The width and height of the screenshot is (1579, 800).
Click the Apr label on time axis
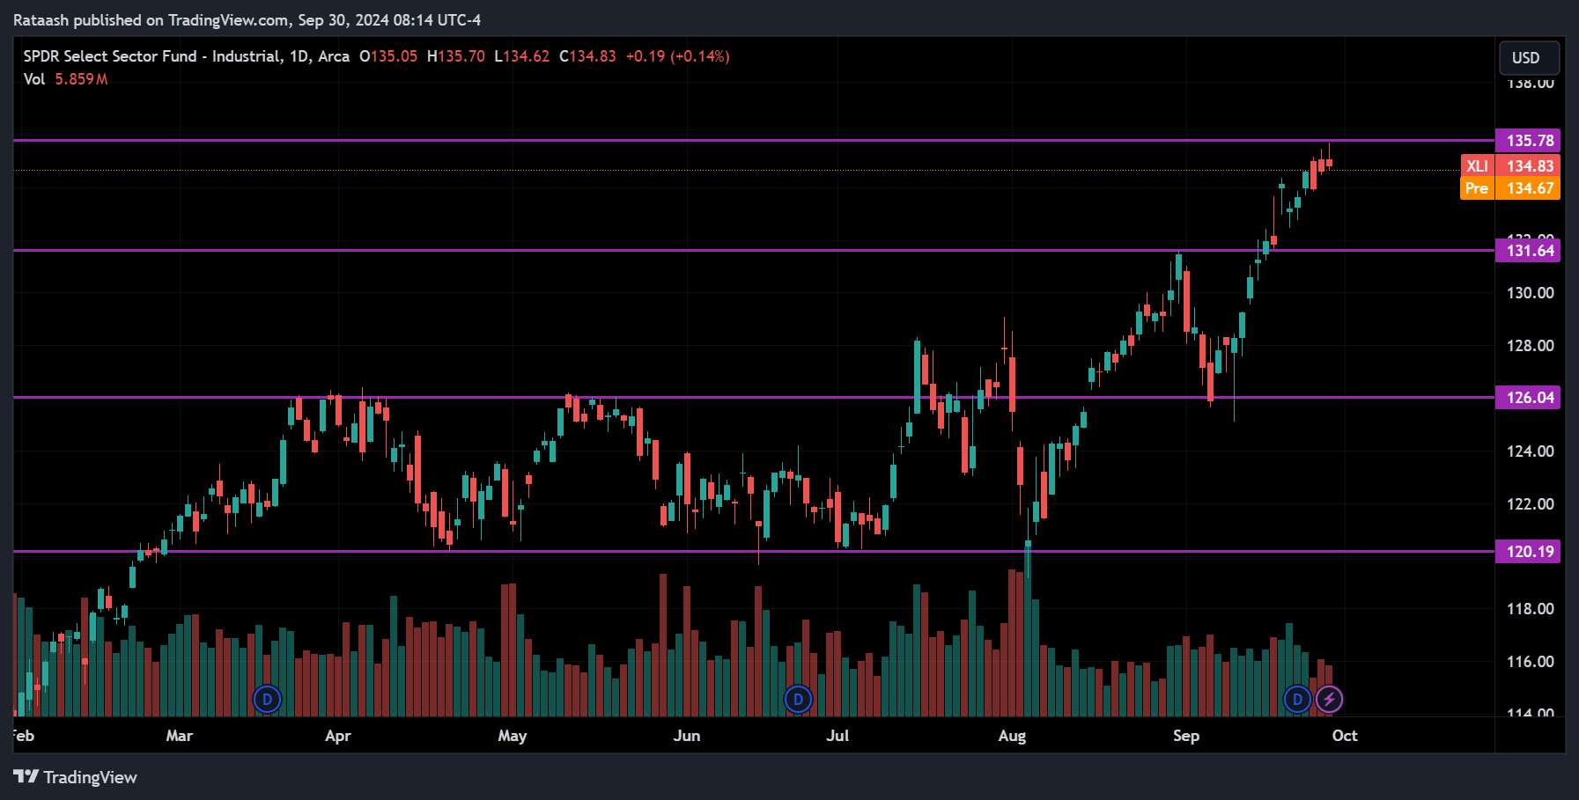338,736
